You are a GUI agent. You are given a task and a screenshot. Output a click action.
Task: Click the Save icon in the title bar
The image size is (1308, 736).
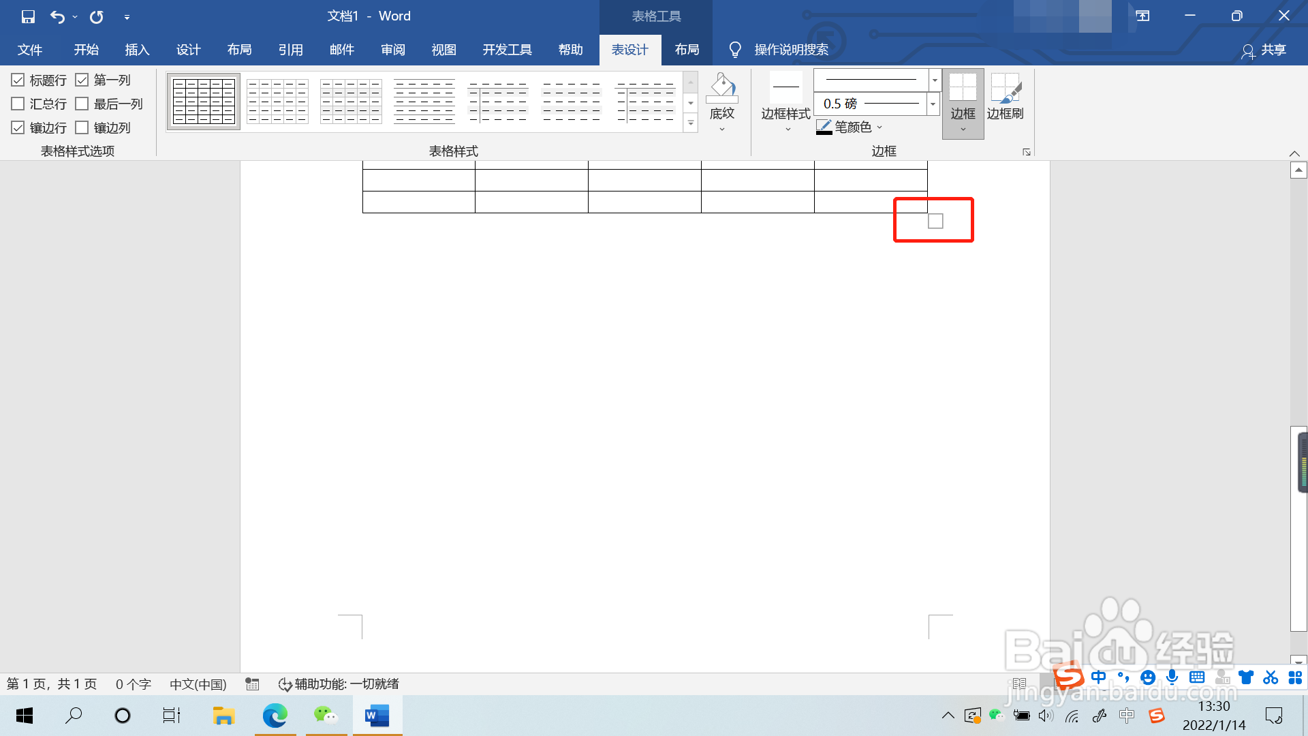(x=28, y=16)
